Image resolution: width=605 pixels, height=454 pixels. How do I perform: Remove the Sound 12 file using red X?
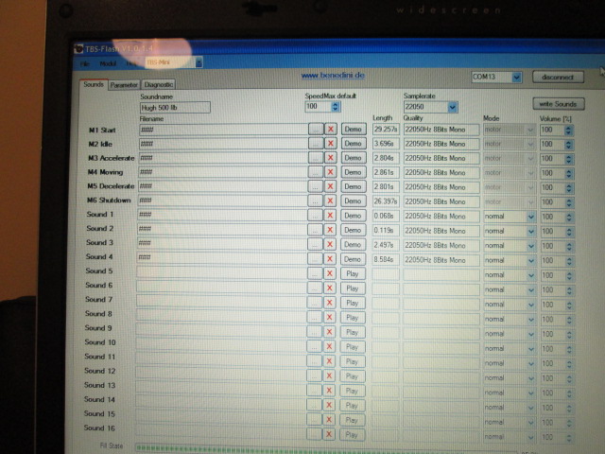329,375
